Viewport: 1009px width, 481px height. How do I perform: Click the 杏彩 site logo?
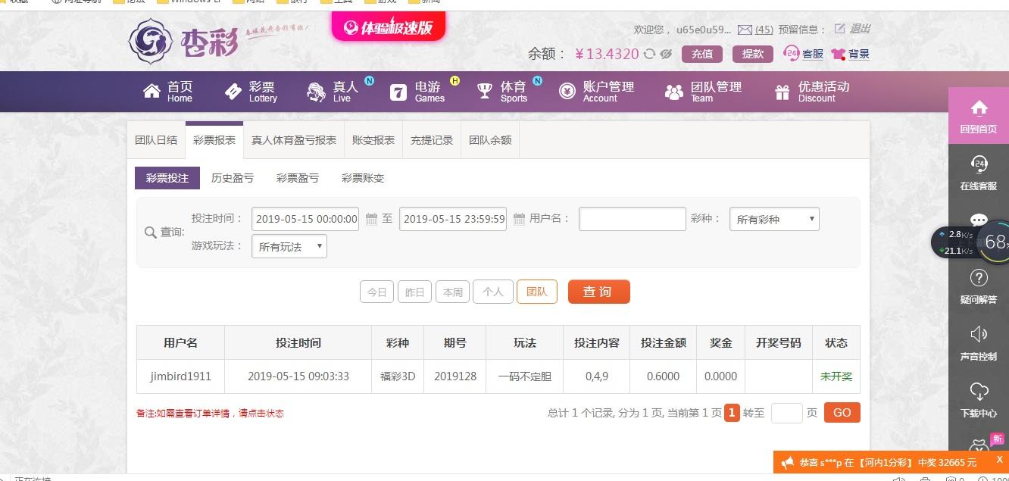pyautogui.click(x=183, y=41)
